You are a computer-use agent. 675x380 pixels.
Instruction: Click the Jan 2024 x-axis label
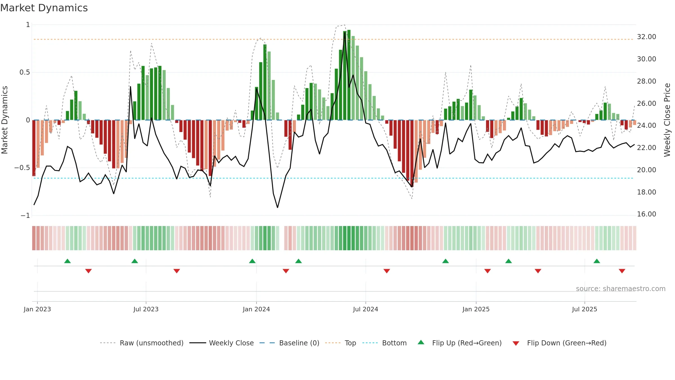tap(256, 309)
